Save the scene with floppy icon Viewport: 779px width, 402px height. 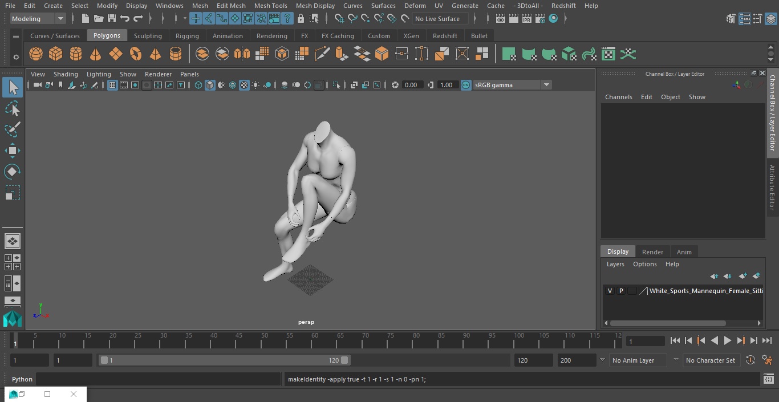click(111, 19)
